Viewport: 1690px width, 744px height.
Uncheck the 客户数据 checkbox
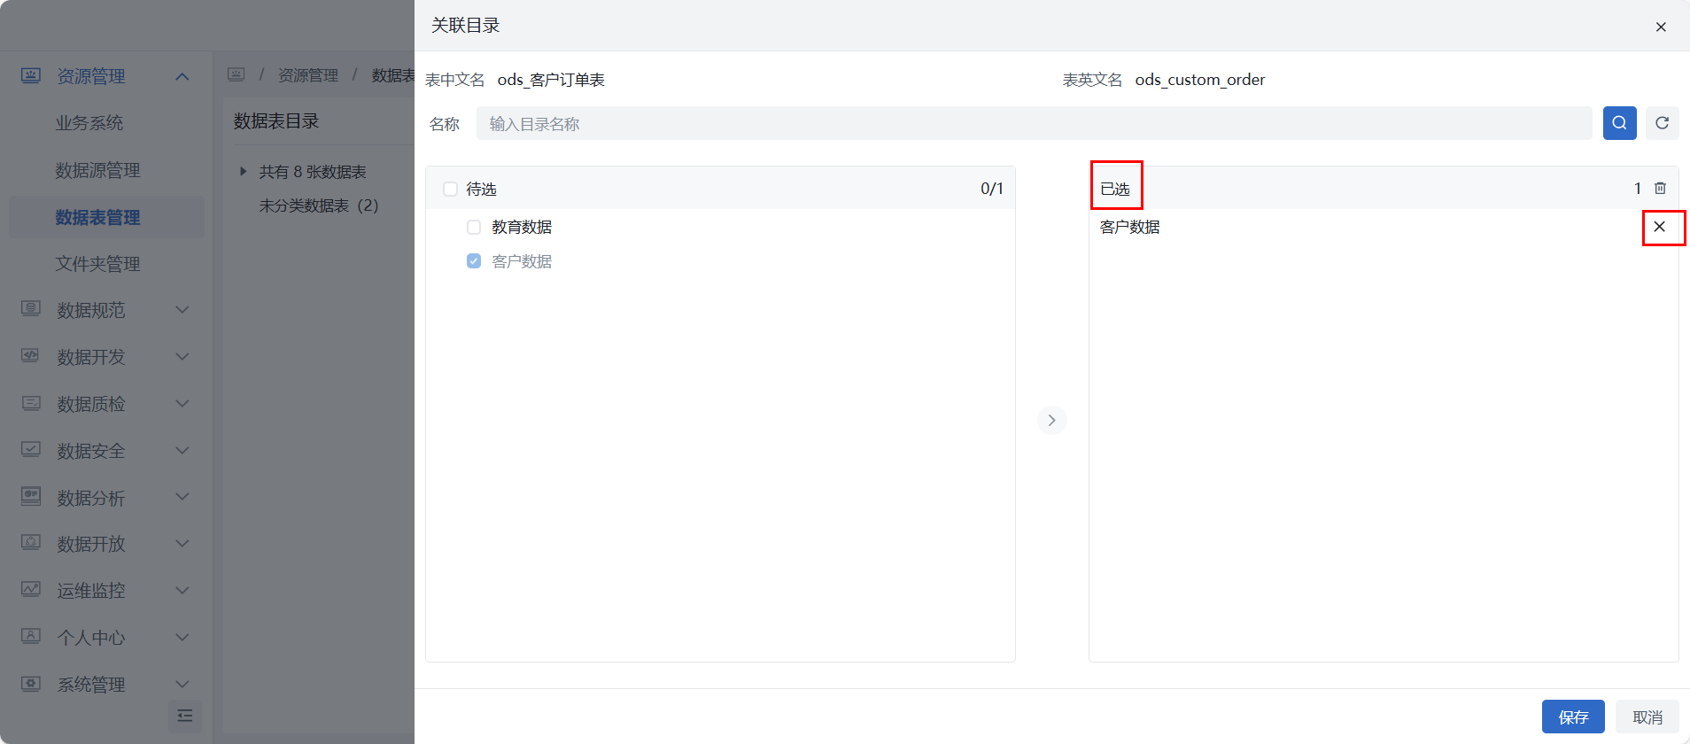pos(474,261)
